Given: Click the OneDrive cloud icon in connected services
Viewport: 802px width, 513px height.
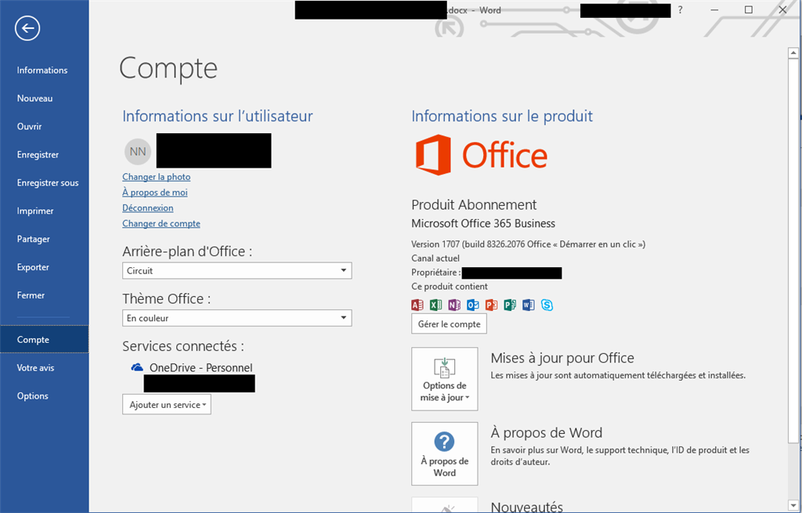Looking at the screenshot, I should coord(136,367).
